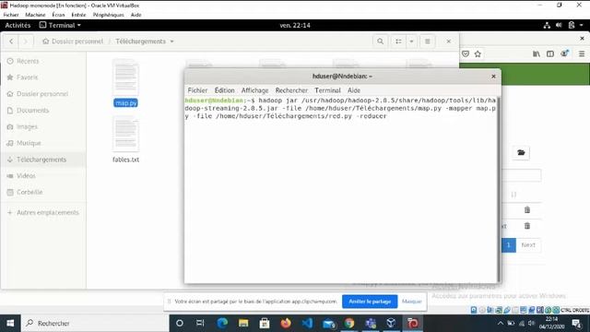Click upper trash icon in browser page
Image resolution: width=590 pixels, height=332 pixels.
527,210
